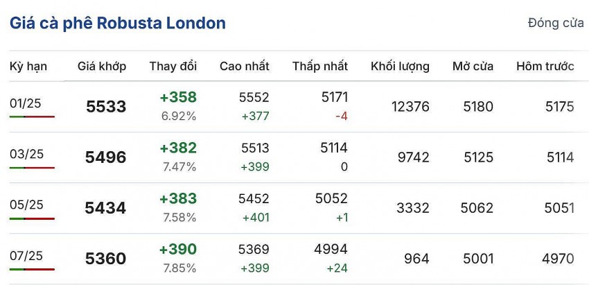The image size is (589, 285).
Task: Click the Robusta London table title
Action: (118, 23)
